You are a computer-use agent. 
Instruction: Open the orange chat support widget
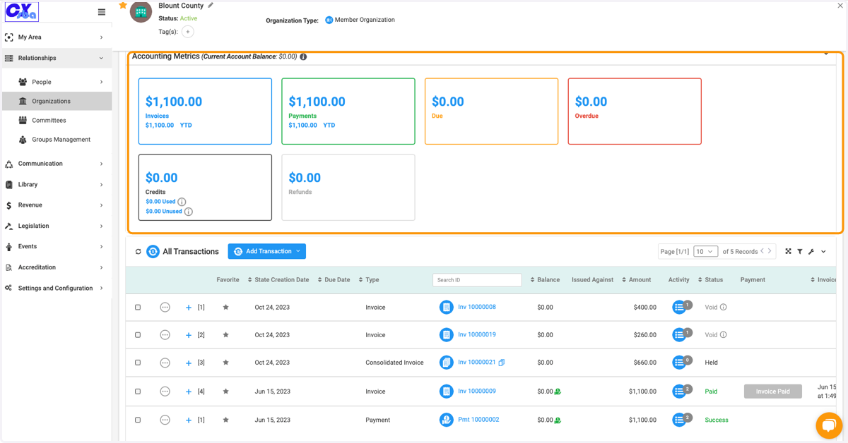(x=829, y=425)
